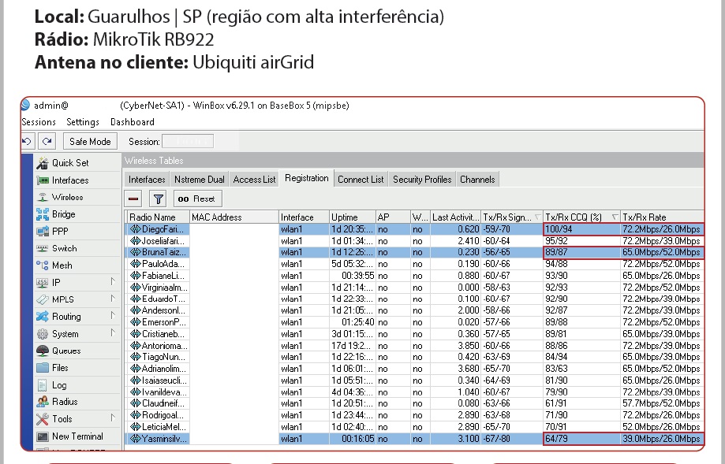725x464 pixels.
Task: Click Yasminsilv row station icon
Action: tap(135, 439)
